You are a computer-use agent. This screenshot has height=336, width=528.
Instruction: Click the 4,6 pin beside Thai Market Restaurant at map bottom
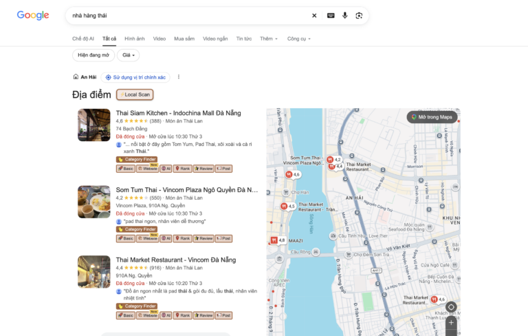coord(438,300)
